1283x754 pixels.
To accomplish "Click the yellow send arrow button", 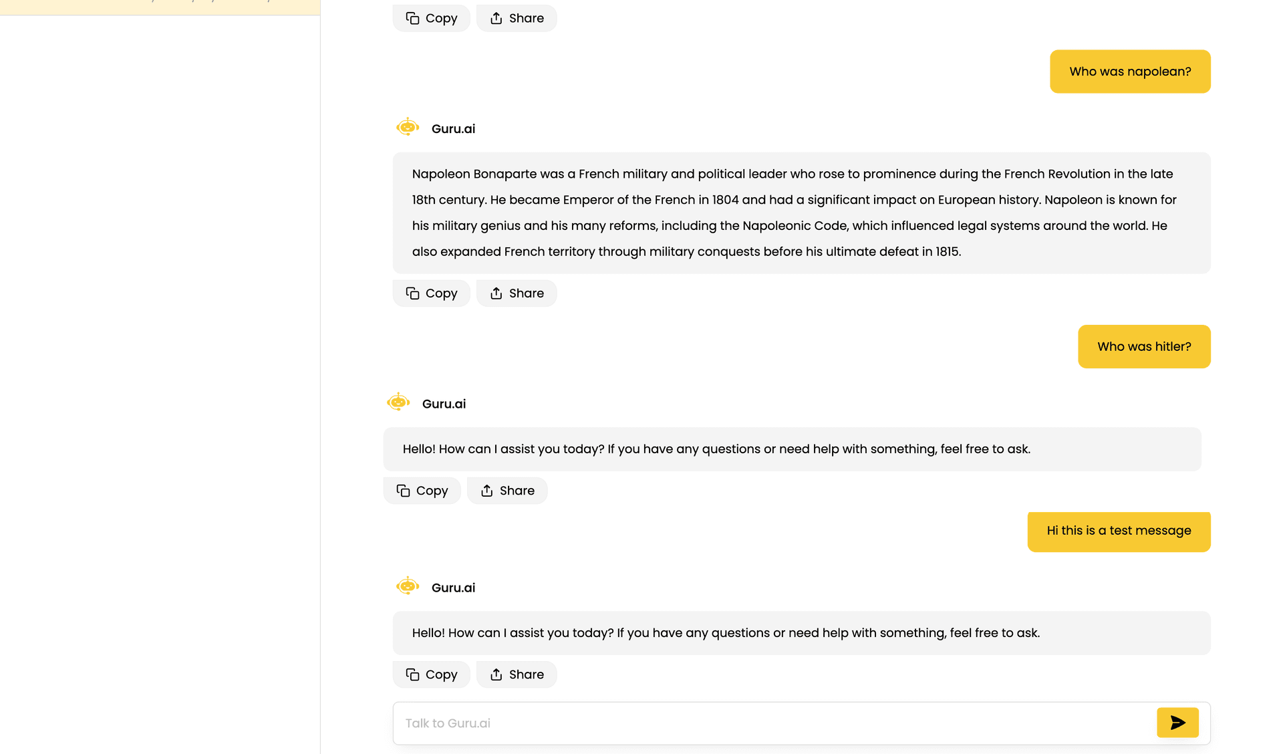I will click(1177, 723).
